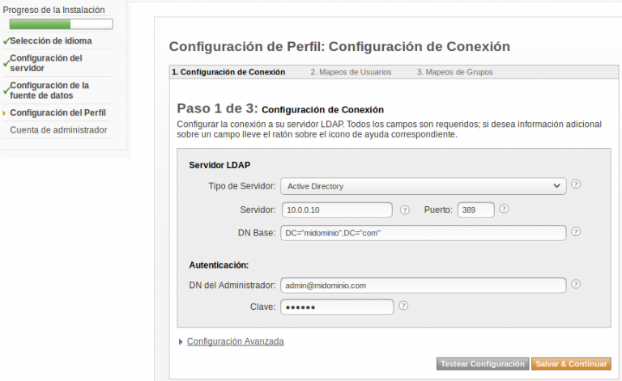
Task: Select the Configuración de Conexión tab
Action: click(x=228, y=72)
